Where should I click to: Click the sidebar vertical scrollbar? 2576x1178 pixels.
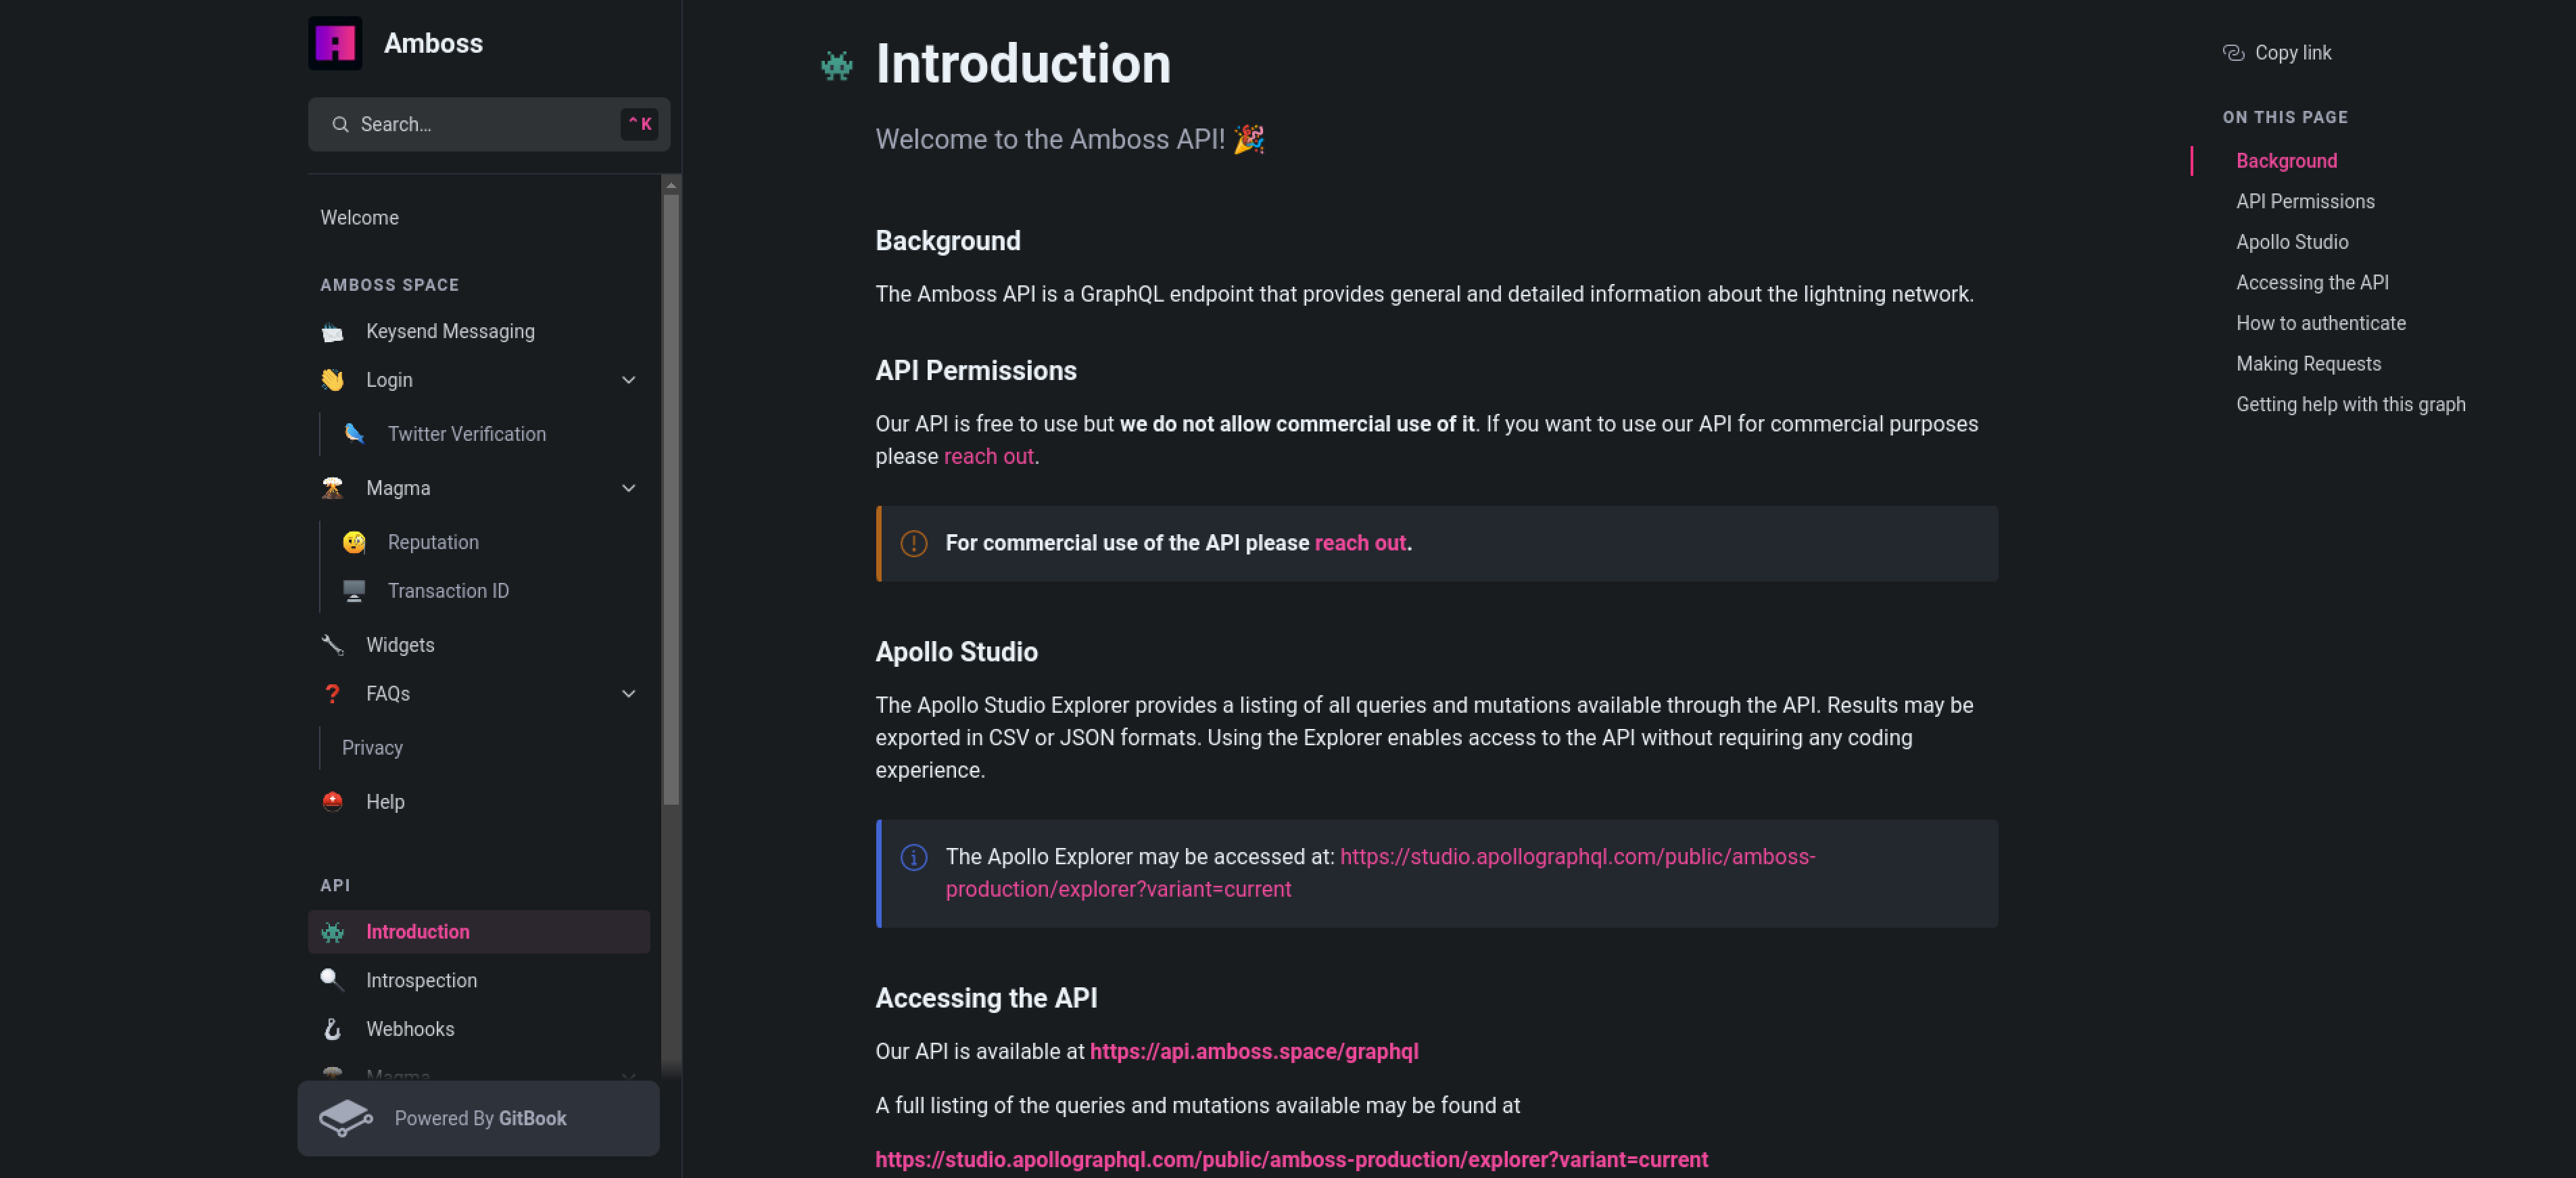click(671, 500)
